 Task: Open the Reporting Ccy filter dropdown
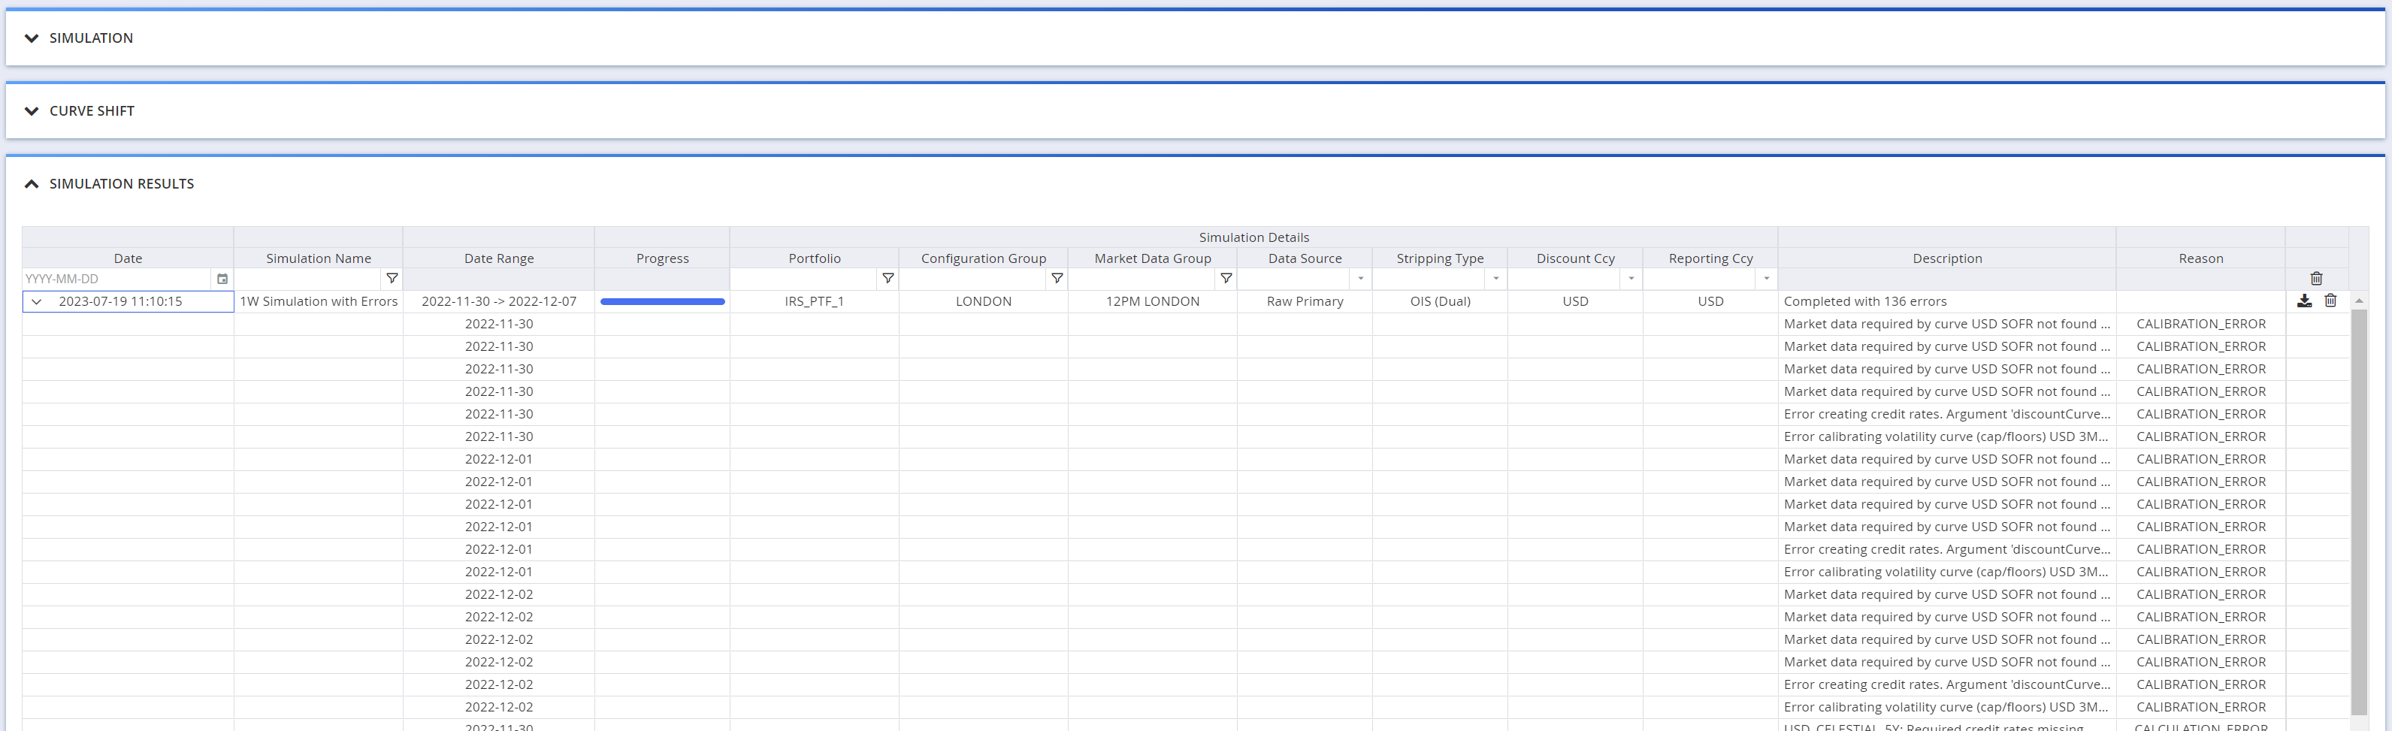(1765, 279)
